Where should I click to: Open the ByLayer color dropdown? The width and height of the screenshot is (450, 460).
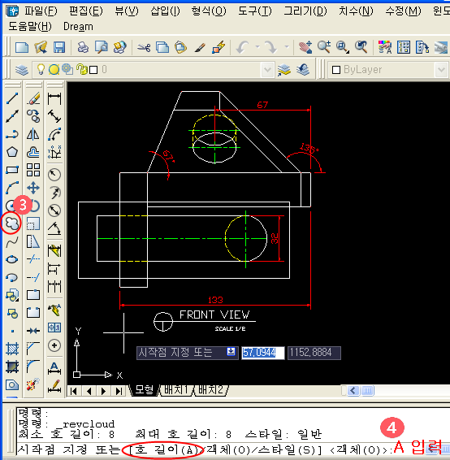(x=441, y=70)
